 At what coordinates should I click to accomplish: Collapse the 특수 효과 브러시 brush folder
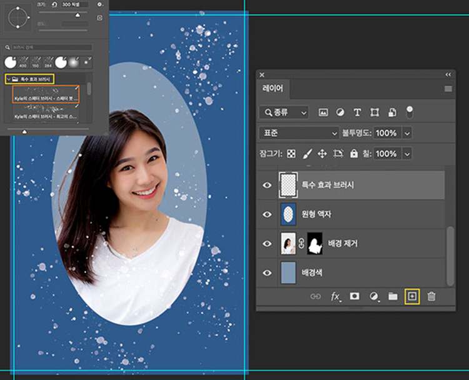pos(8,79)
